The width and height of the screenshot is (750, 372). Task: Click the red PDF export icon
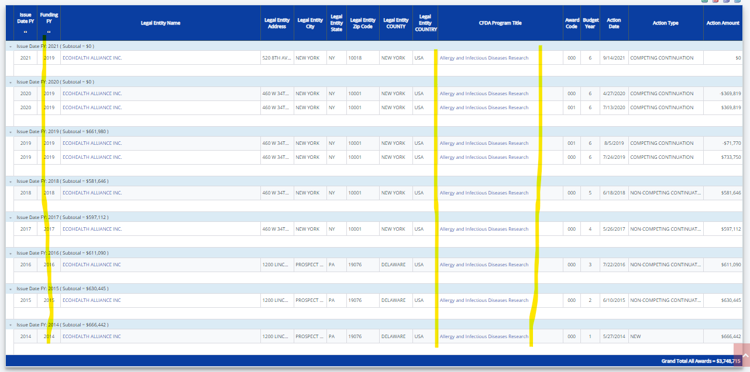[715, 2]
